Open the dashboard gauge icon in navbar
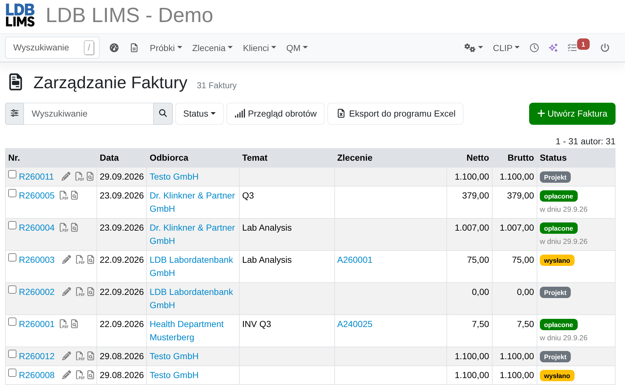 (x=114, y=48)
